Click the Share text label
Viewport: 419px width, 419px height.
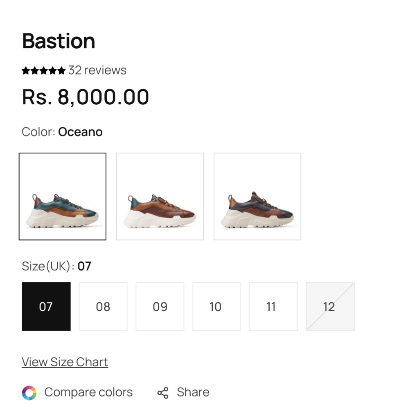pos(193,392)
